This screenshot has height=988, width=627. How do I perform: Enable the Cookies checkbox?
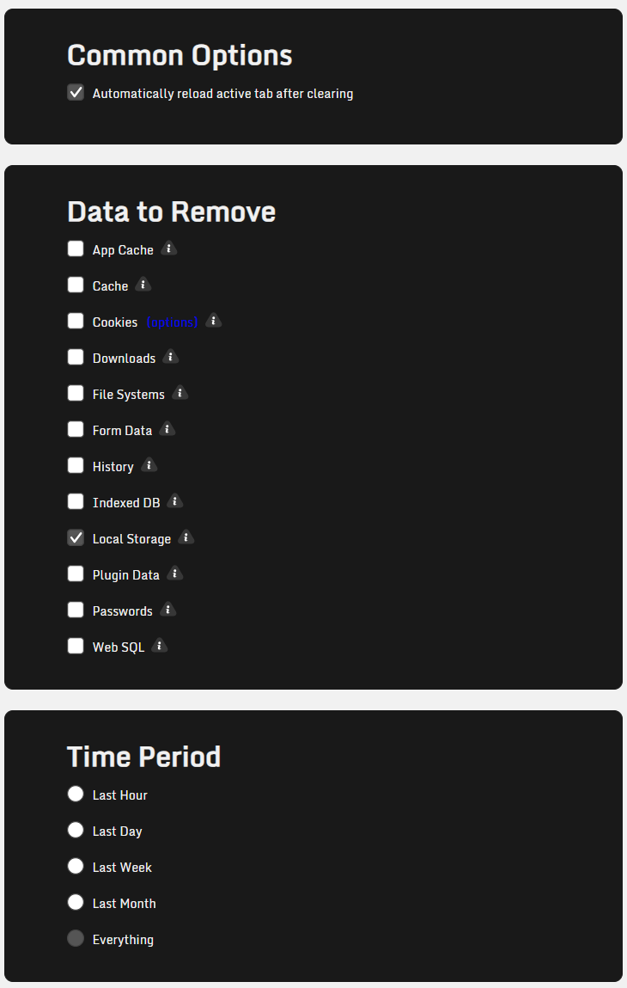(76, 321)
